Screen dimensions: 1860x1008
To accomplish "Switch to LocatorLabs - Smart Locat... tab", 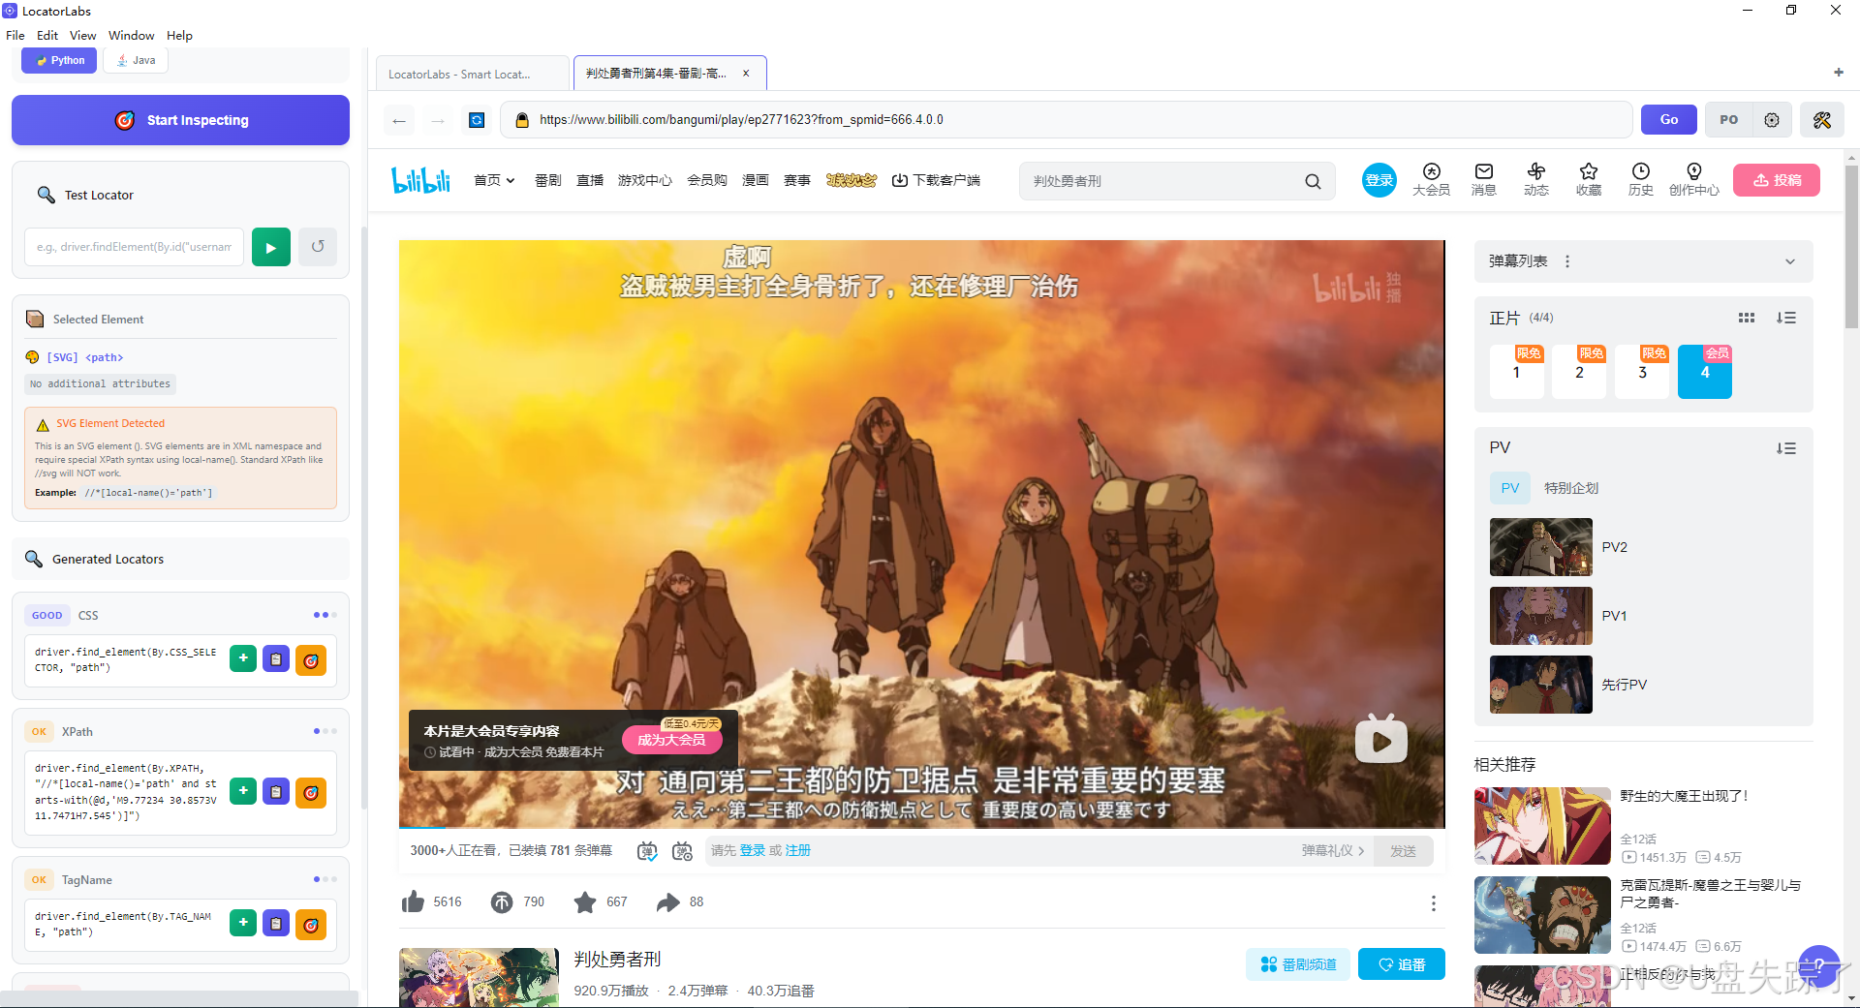I will coord(472,74).
